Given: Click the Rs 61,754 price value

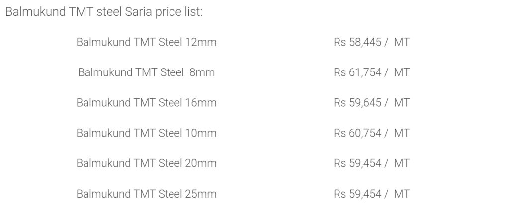Looking at the screenshot, I should click(x=357, y=72).
